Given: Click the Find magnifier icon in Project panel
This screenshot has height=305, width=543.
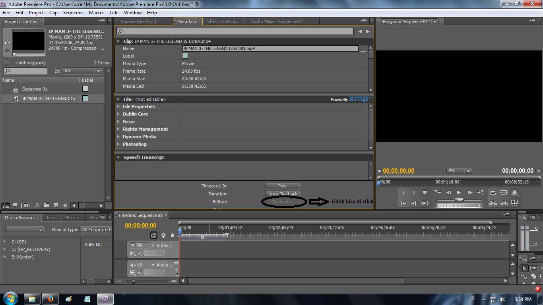Looking at the screenshot, I should pyautogui.click(x=37, y=205).
